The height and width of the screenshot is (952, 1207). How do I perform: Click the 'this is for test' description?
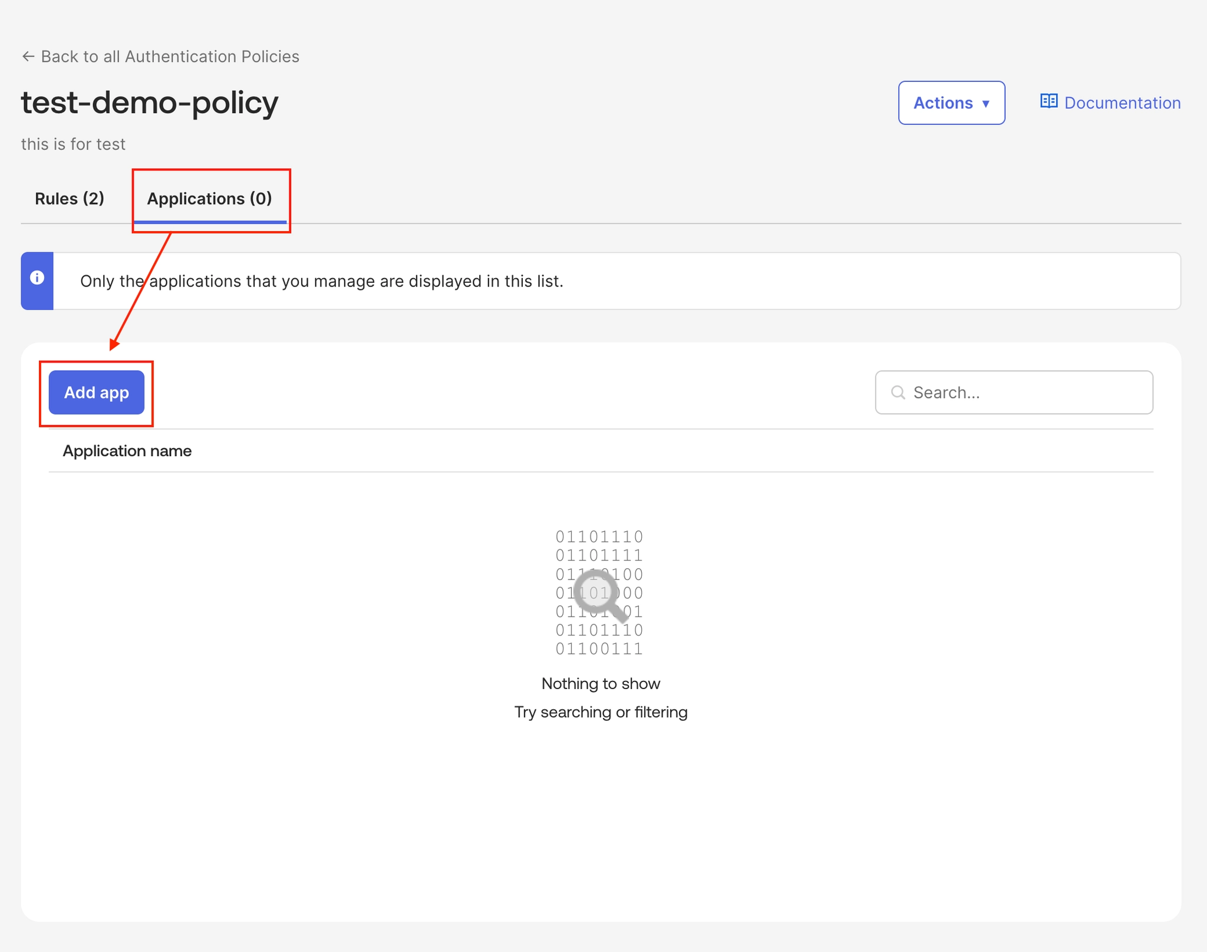click(73, 144)
